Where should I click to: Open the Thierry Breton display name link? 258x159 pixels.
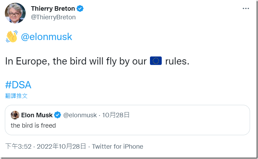click(53, 8)
